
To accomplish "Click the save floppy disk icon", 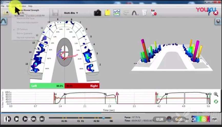I will click(55, 13).
